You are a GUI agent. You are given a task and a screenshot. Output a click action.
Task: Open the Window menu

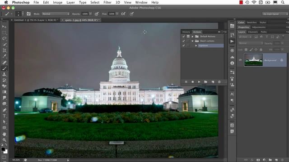141,2
